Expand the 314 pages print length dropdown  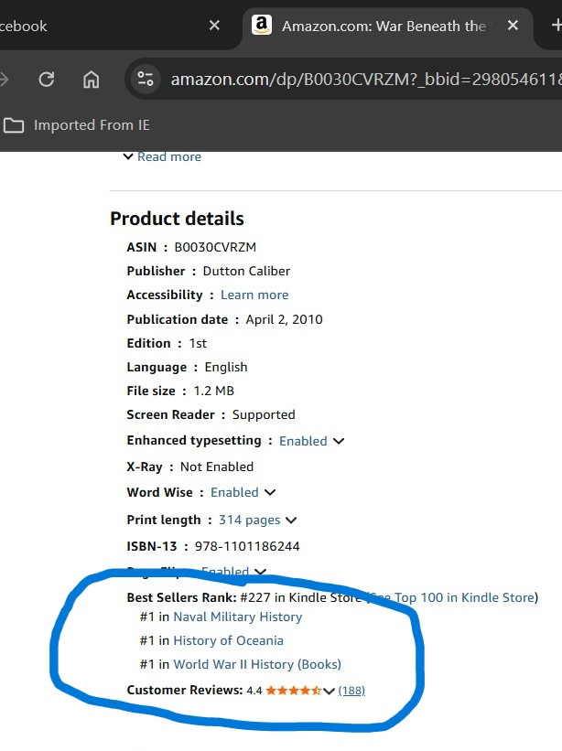[x=291, y=520]
